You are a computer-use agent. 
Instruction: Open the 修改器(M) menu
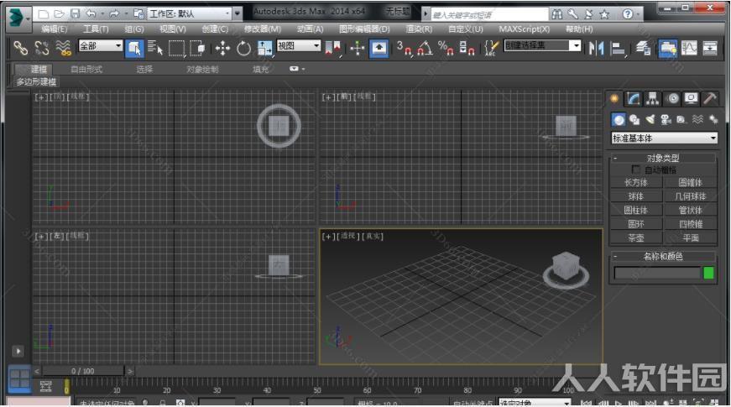tap(263, 29)
